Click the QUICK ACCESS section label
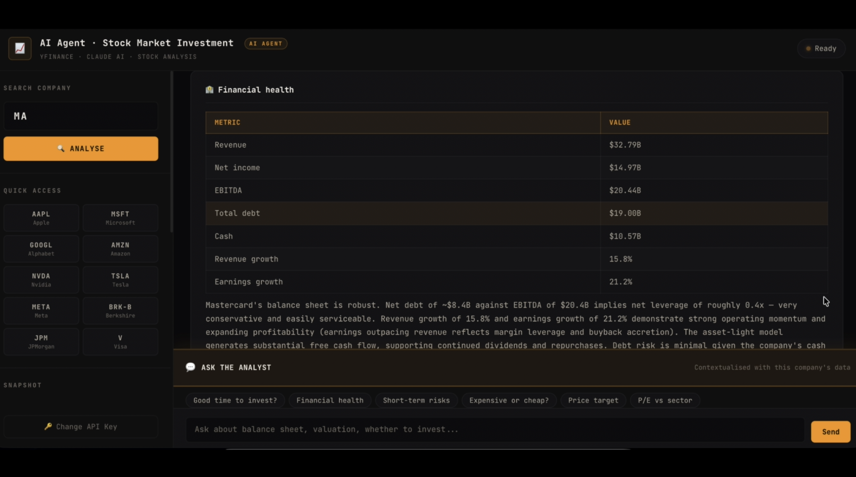 coord(32,190)
